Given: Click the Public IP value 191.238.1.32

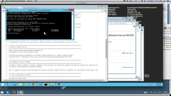Looking at the screenshot, I should (x=132, y=11).
